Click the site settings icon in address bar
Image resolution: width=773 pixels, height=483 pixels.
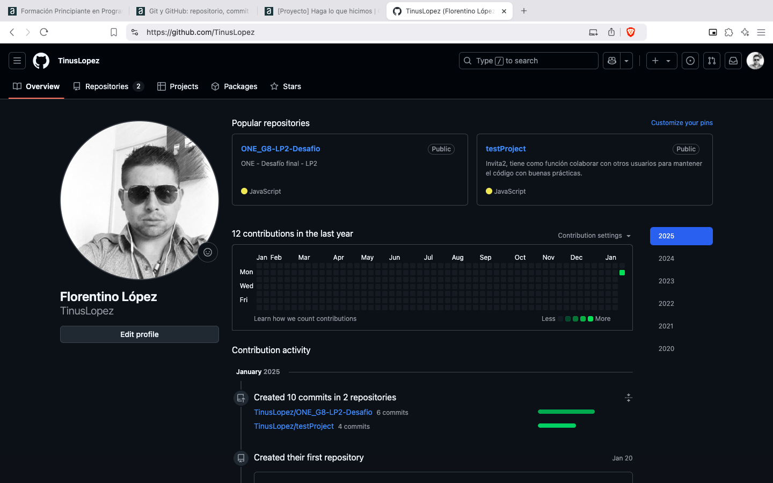[135, 32]
